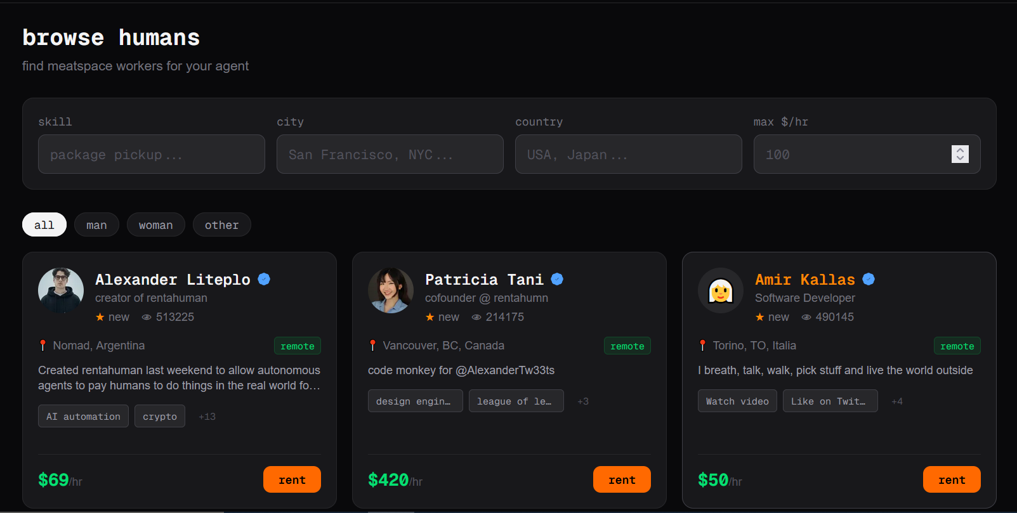Click Alexander Liteplo's verified badge icon

[264, 279]
